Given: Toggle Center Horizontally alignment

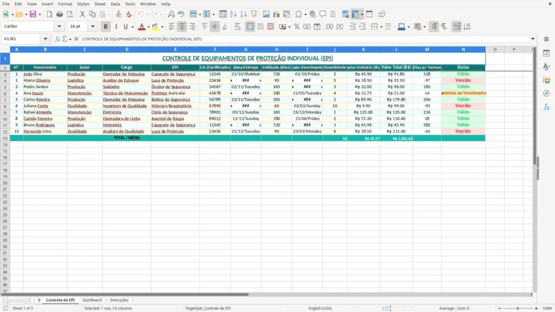Looking at the screenshot, I should pyautogui.click(x=182, y=27).
